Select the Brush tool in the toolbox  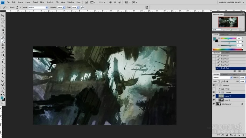coord(3,41)
